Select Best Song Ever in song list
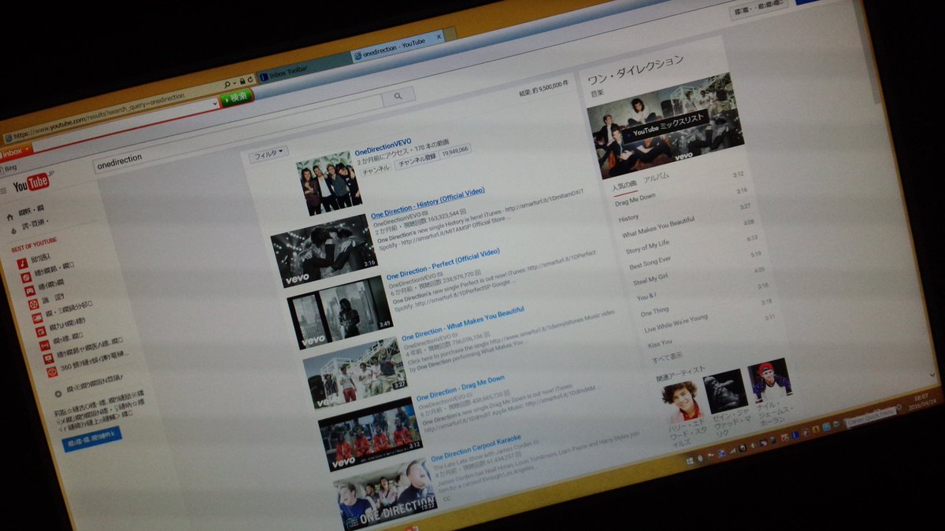945x531 pixels. tap(650, 263)
